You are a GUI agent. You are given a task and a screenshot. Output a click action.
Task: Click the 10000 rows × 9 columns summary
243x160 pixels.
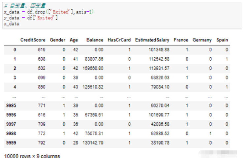pyautogui.click(x=32, y=156)
